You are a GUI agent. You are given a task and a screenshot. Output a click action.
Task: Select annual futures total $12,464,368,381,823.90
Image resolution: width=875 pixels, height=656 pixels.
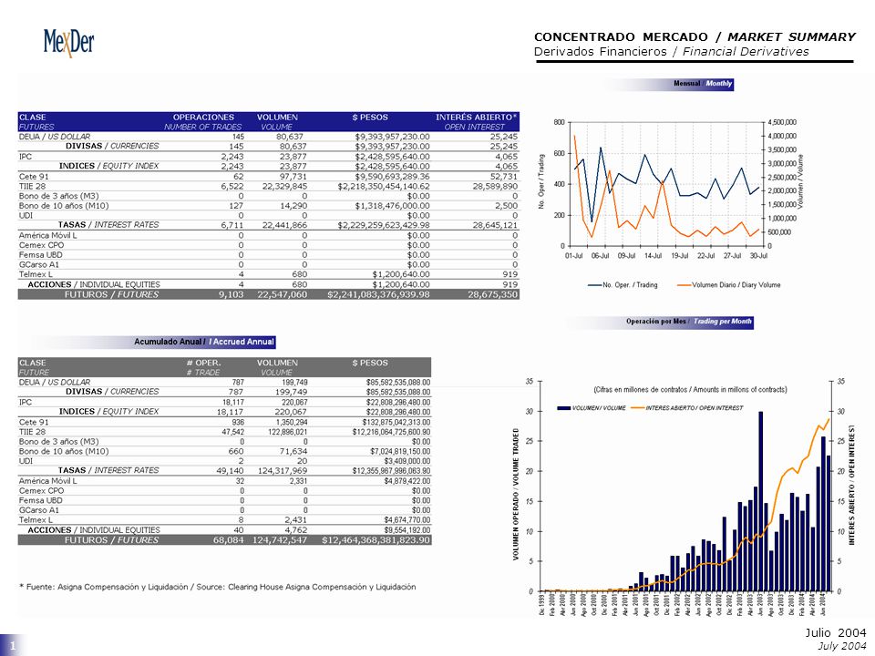point(376,540)
